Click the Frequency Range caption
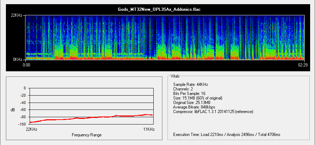The height and width of the screenshot is (145, 315). pyautogui.click(x=87, y=135)
